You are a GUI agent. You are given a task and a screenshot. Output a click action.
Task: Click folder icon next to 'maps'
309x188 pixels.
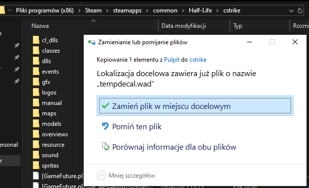pos(36,113)
